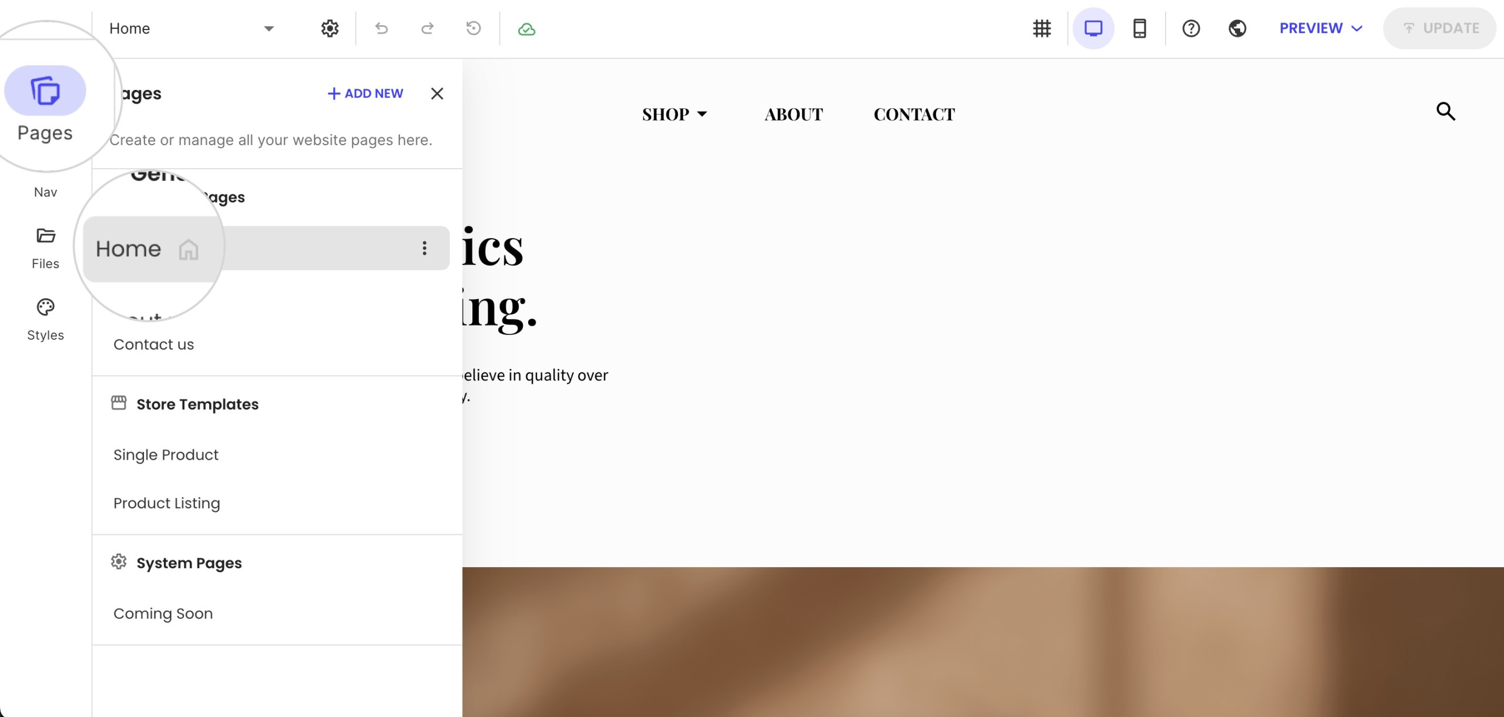Add a new page with ADD NEW

pyautogui.click(x=365, y=93)
